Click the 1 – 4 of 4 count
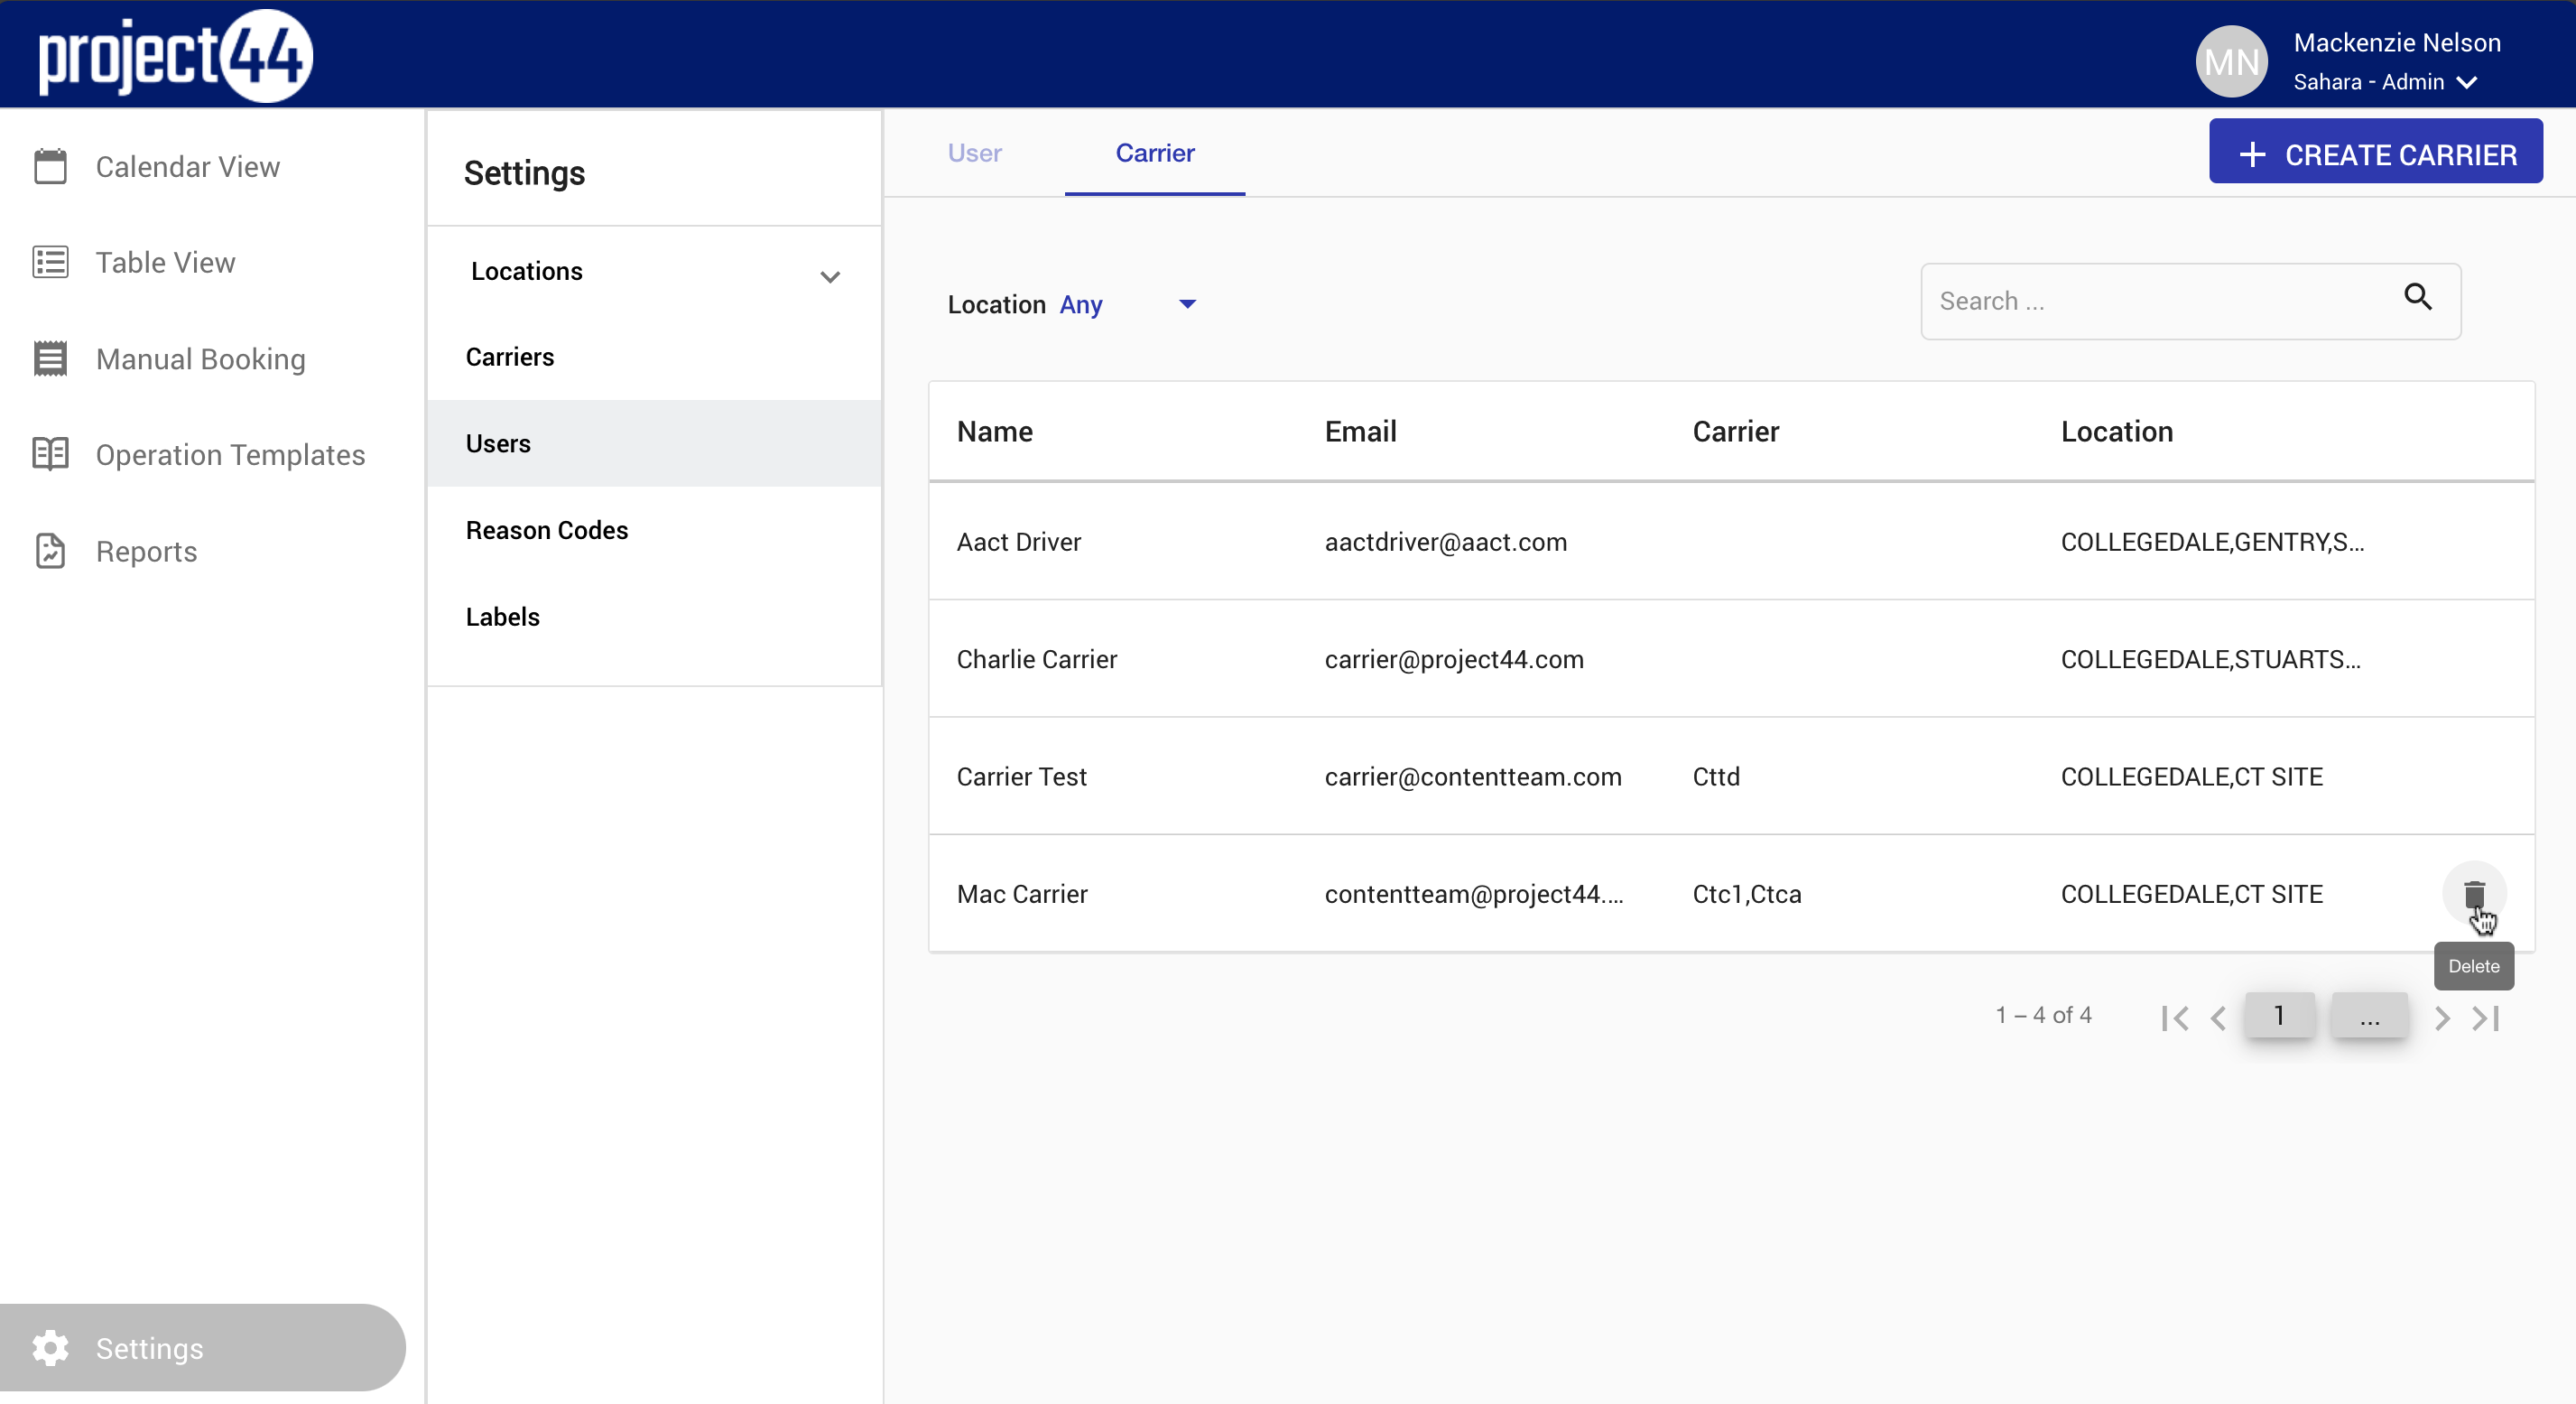Screen dimensions: 2576x1404 [x=2043, y=1015]
